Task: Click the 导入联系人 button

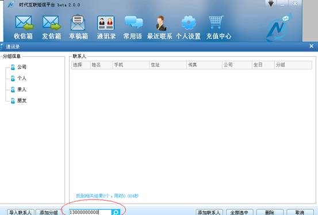Action: (21, 212)
